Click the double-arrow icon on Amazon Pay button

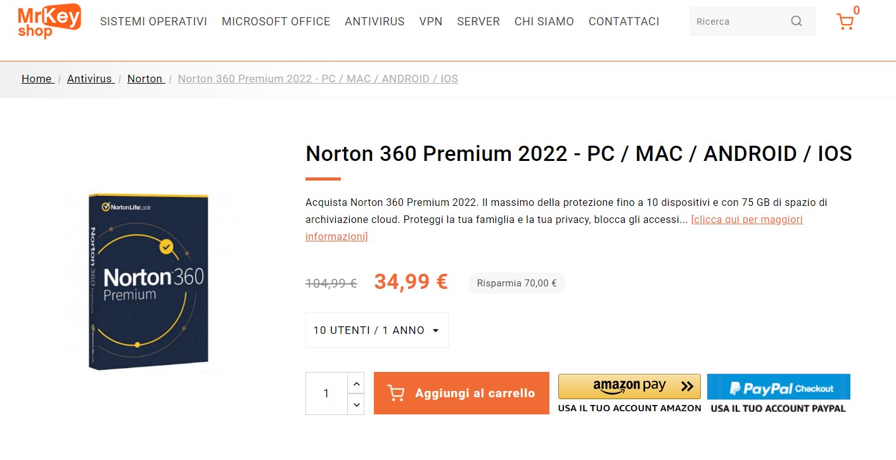(686, 386)
